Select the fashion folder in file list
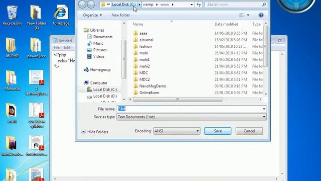Screen dimensions: 321x181 tap(145, 46)
